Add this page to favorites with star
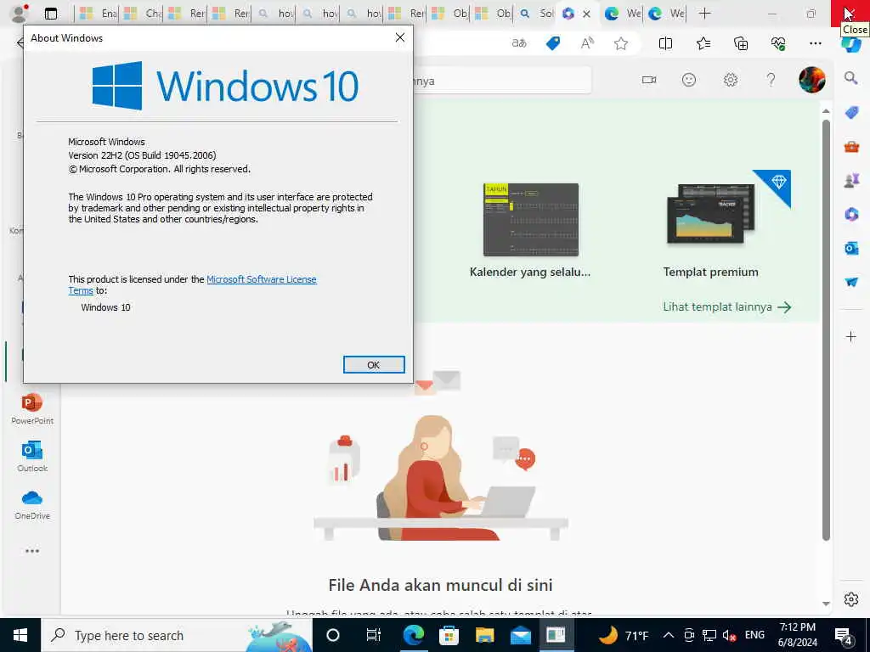 pyautogui.click(x=621, y=43)
